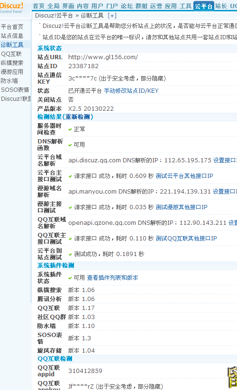Viewport: 237px width, 390px height.
Task: Click 设置接口IP link for api.discuz.qq.com
Action: click(x=225, y=160)
